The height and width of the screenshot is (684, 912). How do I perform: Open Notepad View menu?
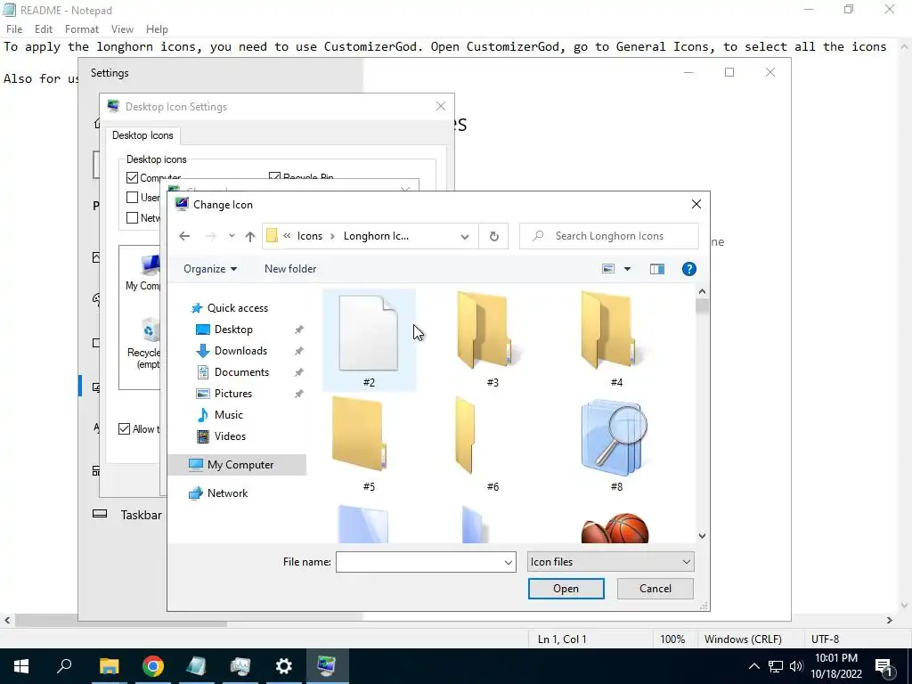122,29
